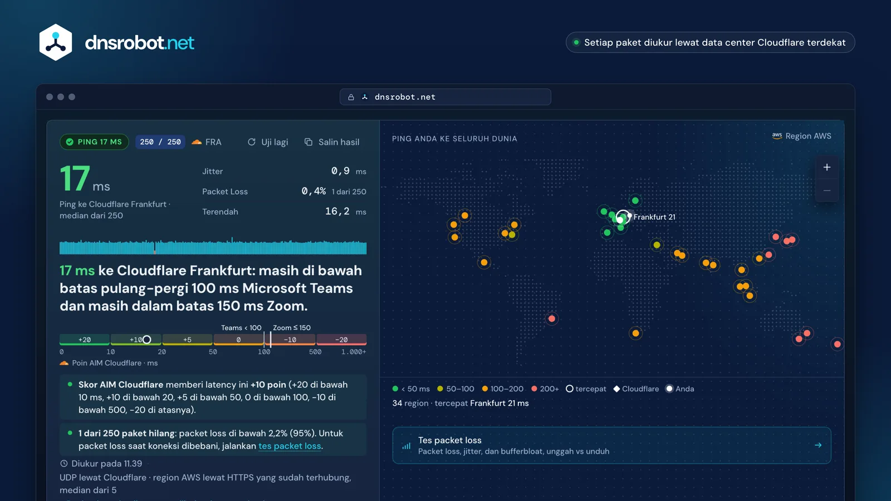Click the lock icon in the address bar

pyautogui.click(x=351, y=97)
